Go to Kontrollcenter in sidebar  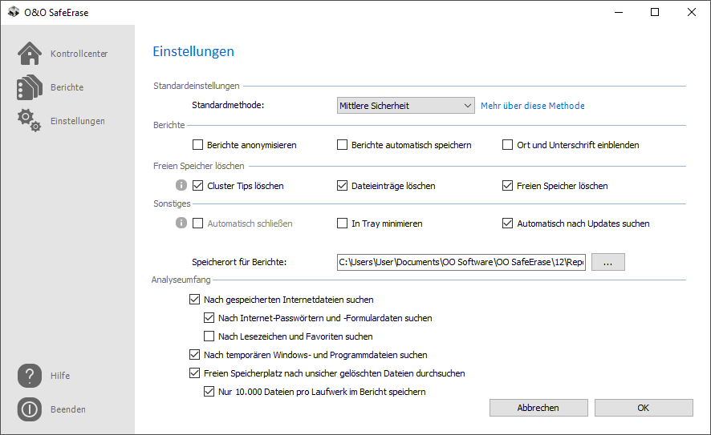(x=79, y=54)
